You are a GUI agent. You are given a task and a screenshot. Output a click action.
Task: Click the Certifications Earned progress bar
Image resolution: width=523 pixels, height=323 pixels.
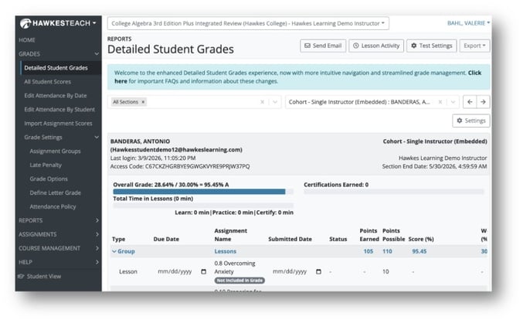click(393, 192)
